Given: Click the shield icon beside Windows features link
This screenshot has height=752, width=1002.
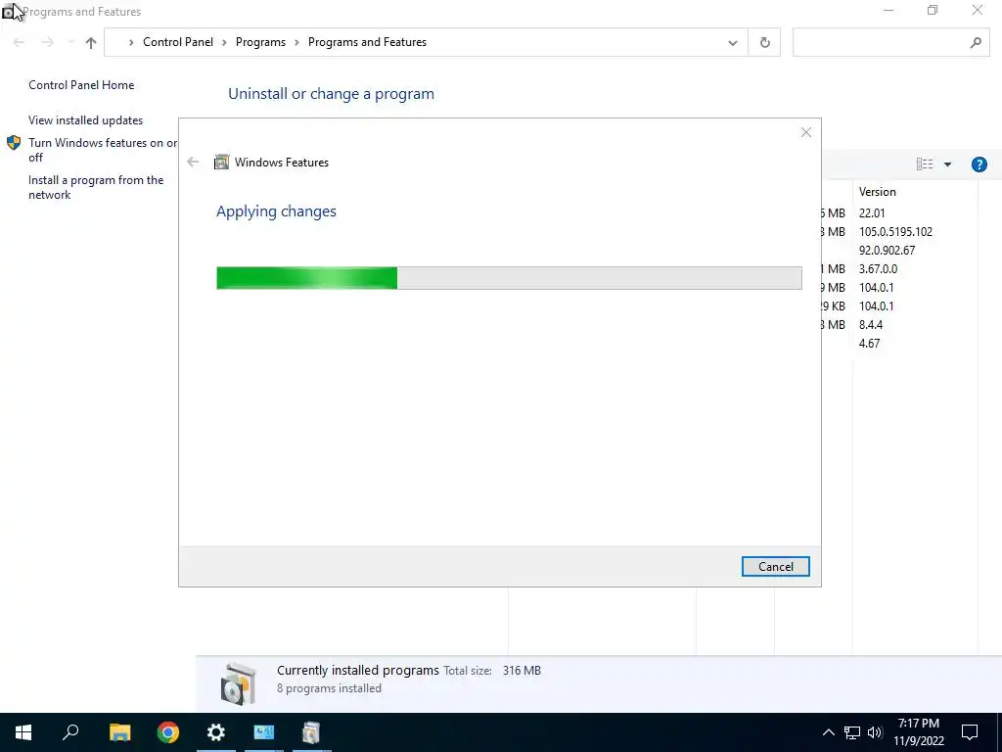Looking at the screenshot, I should [14, 143].
